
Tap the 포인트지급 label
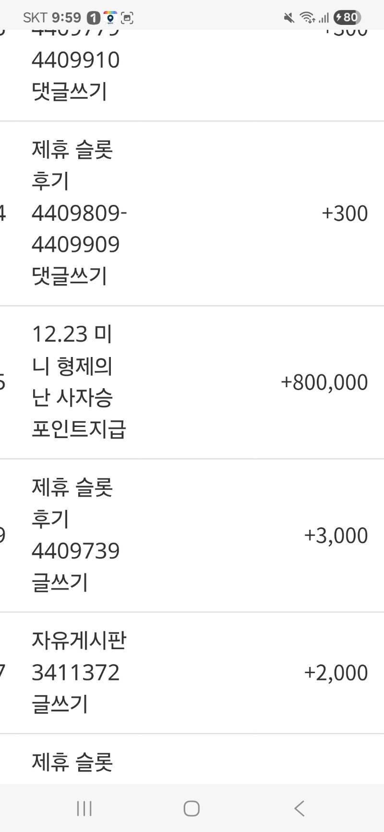pos(79,429)
